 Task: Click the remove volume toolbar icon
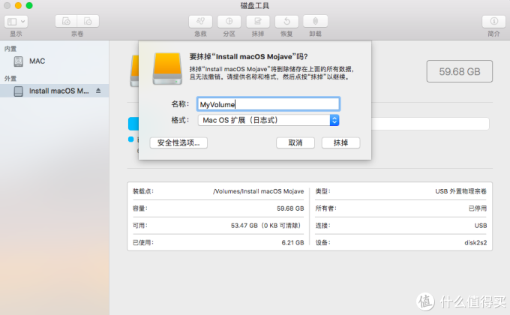pyautogui.click(x=88, y=22)
